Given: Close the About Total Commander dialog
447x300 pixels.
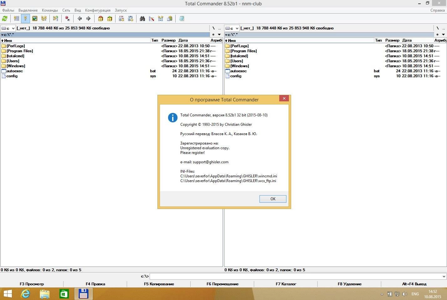Looking at the screenshot, I should 284,98.
